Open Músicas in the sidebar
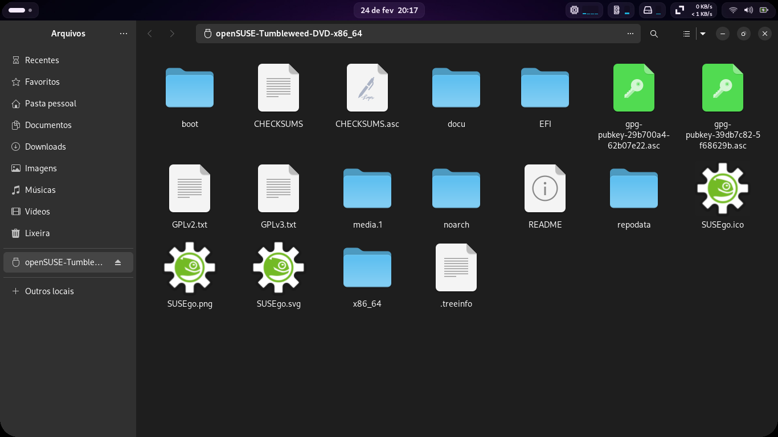Viewport: 778px width, 437px height. [x=68, y=190]
